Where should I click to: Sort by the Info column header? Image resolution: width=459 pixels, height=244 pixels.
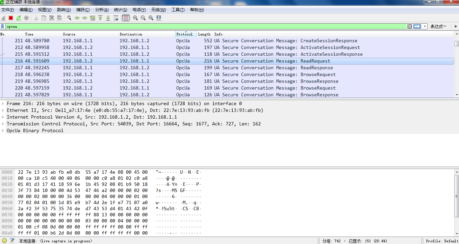(x=334, y=34)
